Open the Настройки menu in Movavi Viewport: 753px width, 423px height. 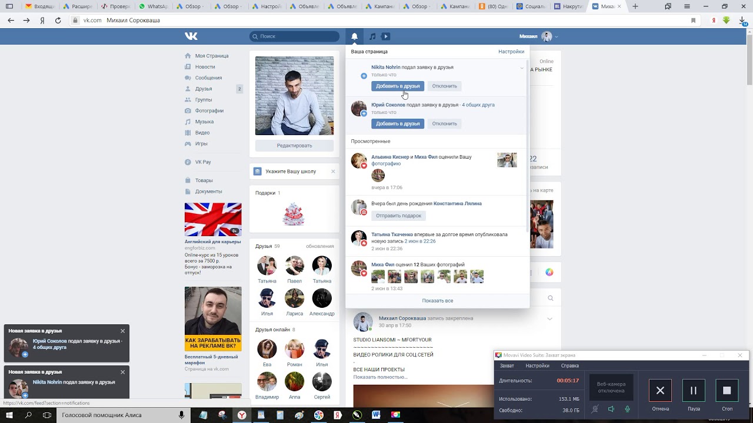[537, 365]
